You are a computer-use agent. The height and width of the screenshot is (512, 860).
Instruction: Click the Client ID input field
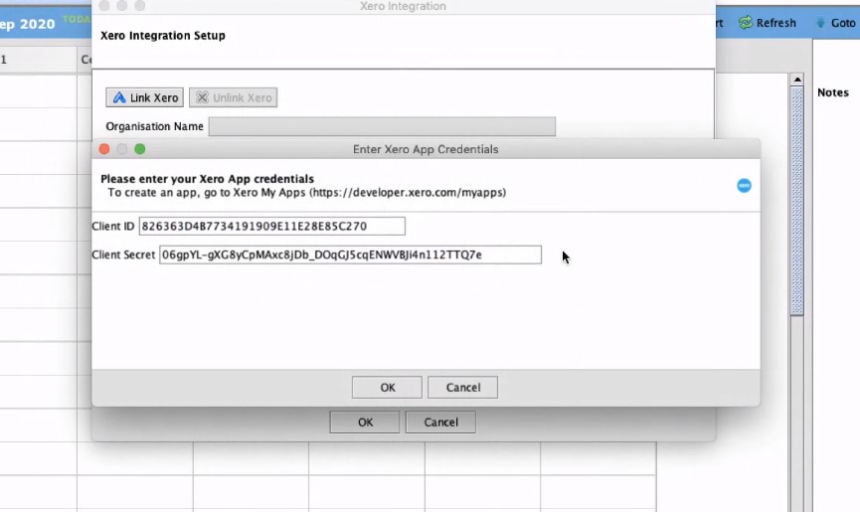(272, 226)
